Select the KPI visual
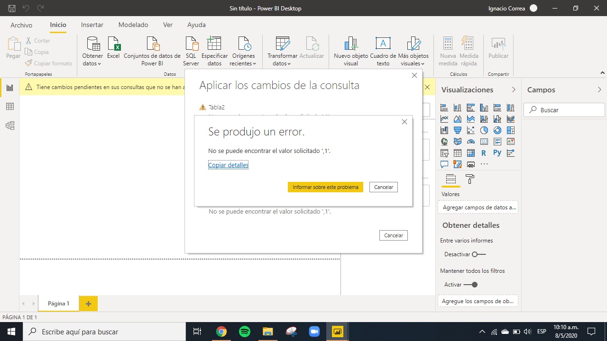The height and width of the screenshot is (341, 607). 511,142
